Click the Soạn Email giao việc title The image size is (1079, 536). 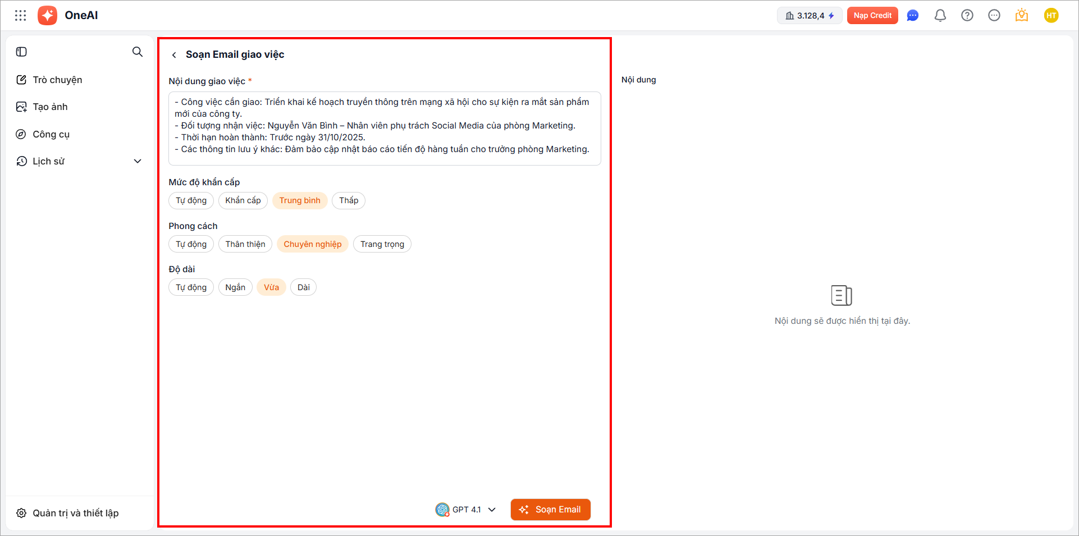click(235, 54)
